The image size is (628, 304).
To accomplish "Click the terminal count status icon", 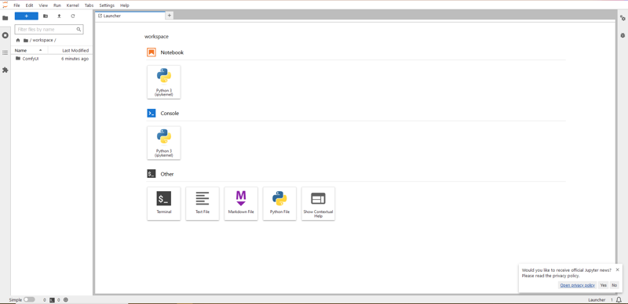I will (x=52, y=299).
